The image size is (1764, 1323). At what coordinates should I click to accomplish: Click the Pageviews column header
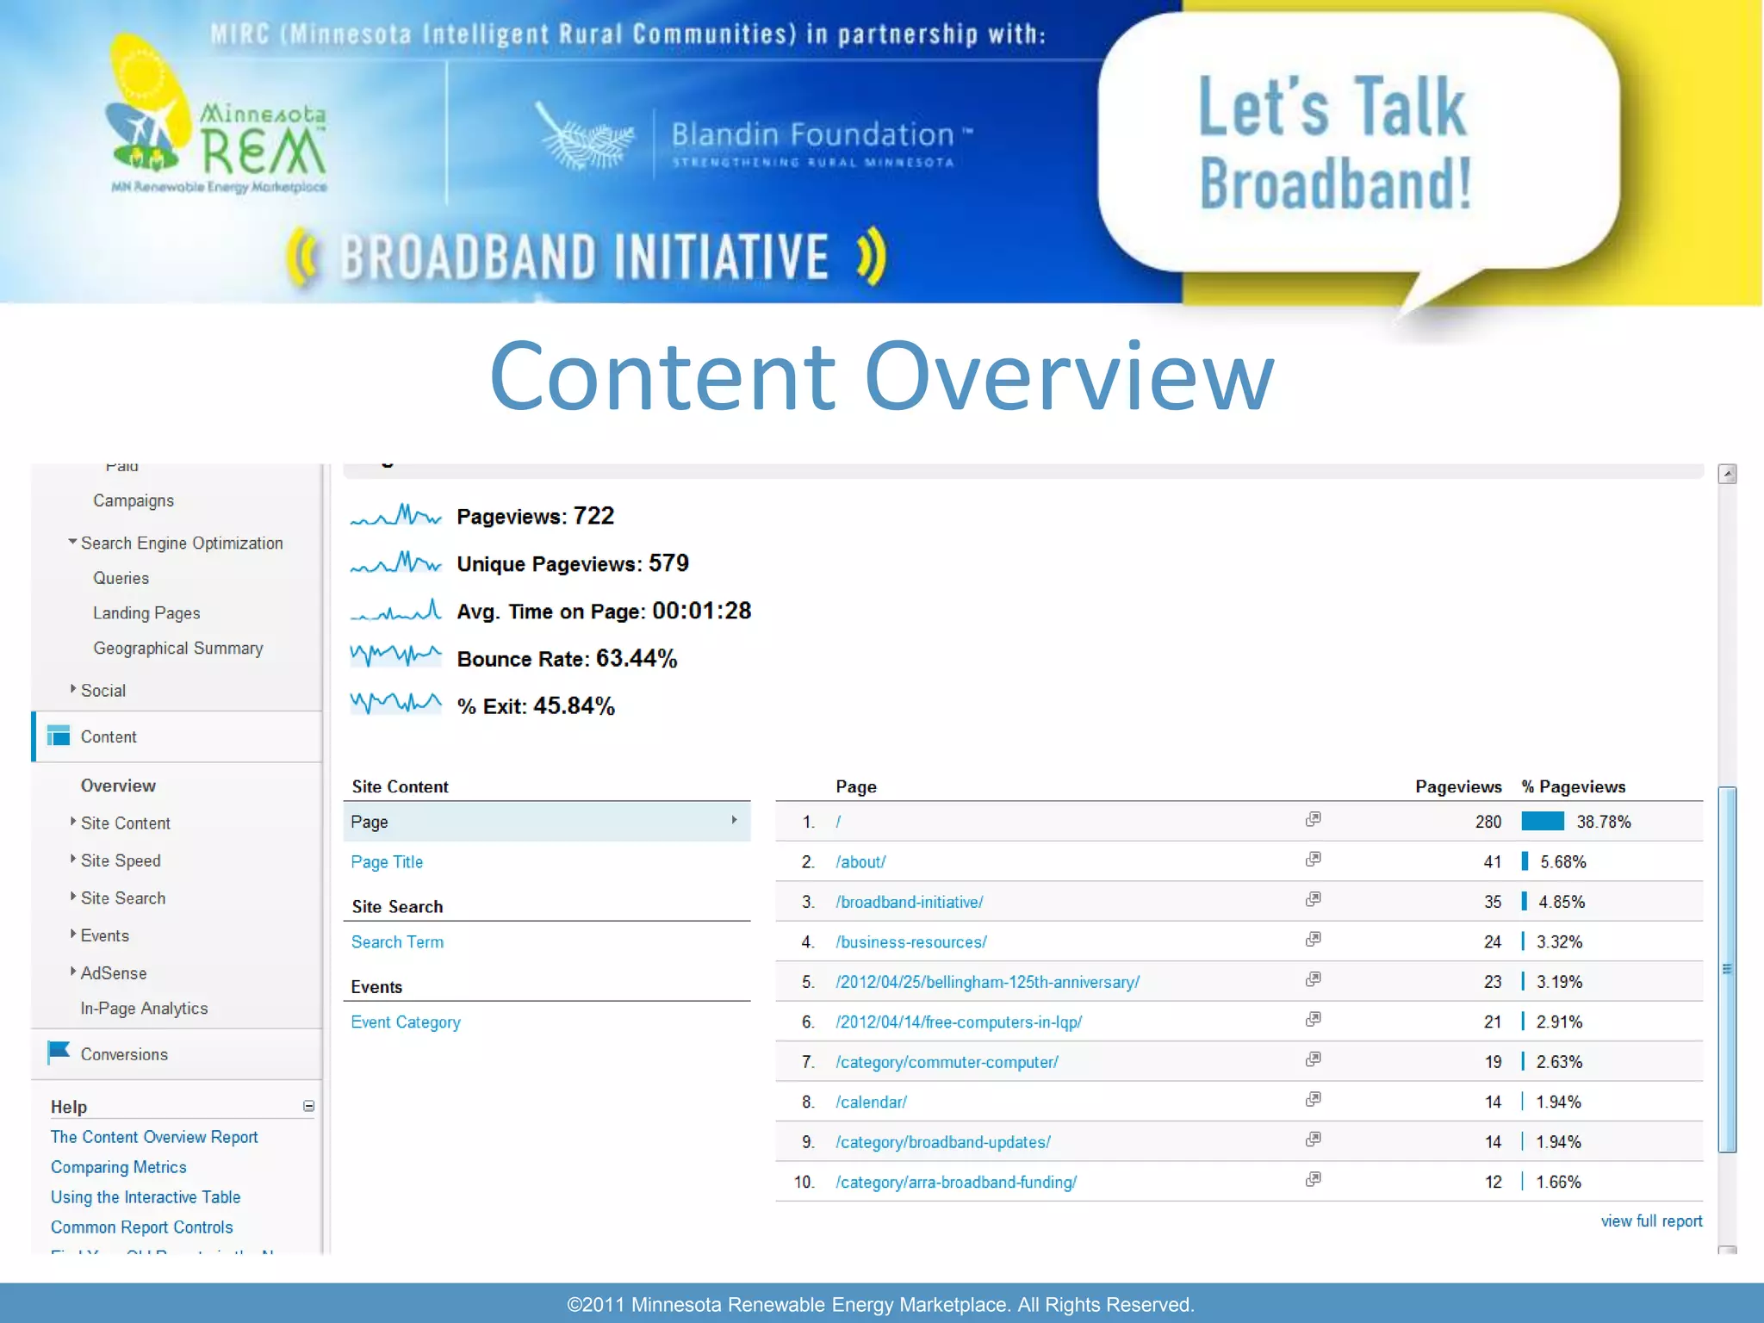(x=1458, y=786)
